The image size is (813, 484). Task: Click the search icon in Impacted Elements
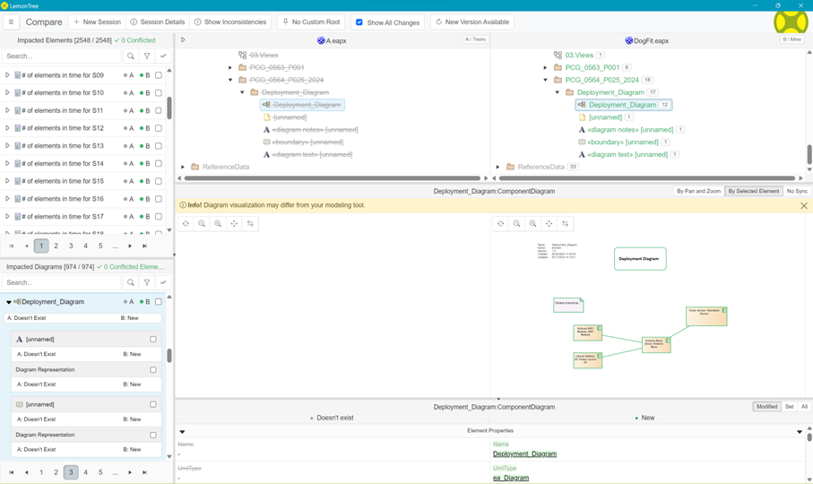pos(131,56)
